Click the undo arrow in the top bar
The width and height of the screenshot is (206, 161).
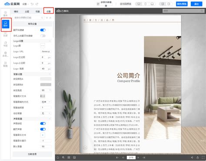tap(32, 4)
